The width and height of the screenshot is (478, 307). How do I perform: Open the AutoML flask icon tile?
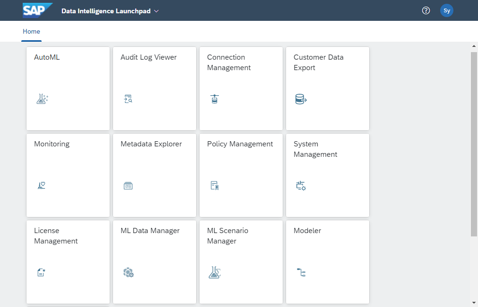click(43, 99)
